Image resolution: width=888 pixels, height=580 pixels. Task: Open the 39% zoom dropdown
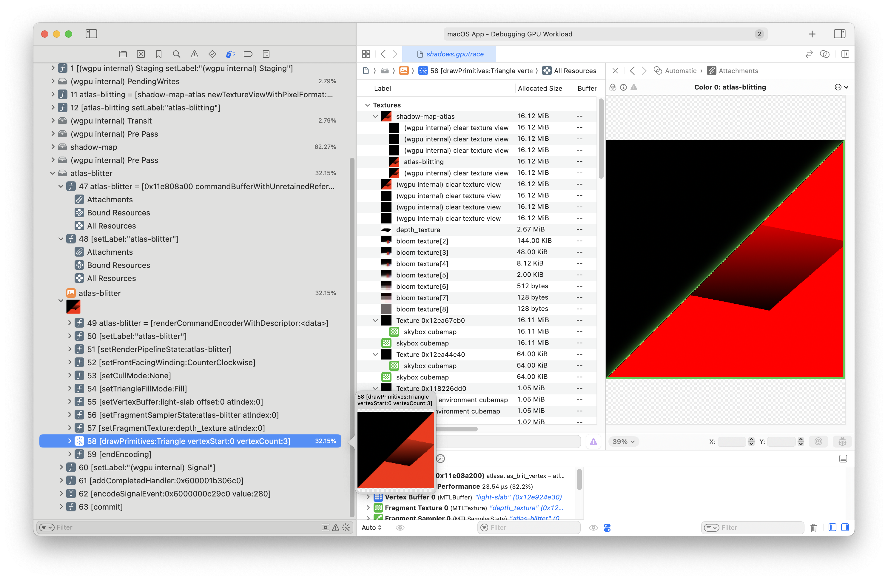tap(623, 442)
